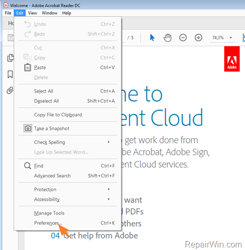Open the File menu
This screenshot has height=250, width=245.
[x=8, y=13]
